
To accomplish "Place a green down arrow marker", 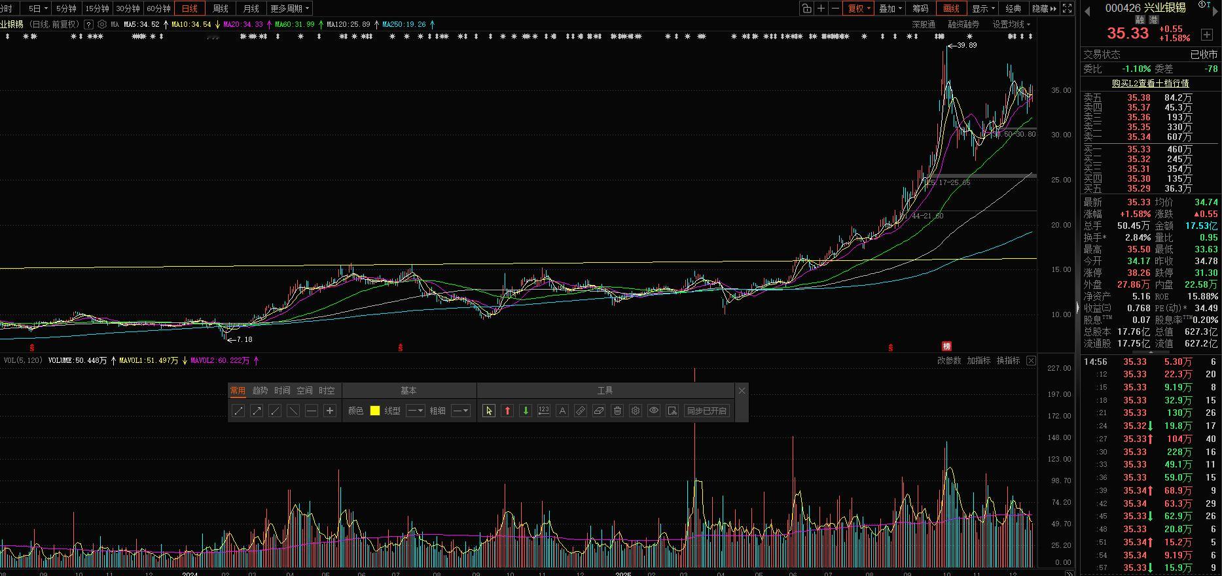I will point(525,411).
